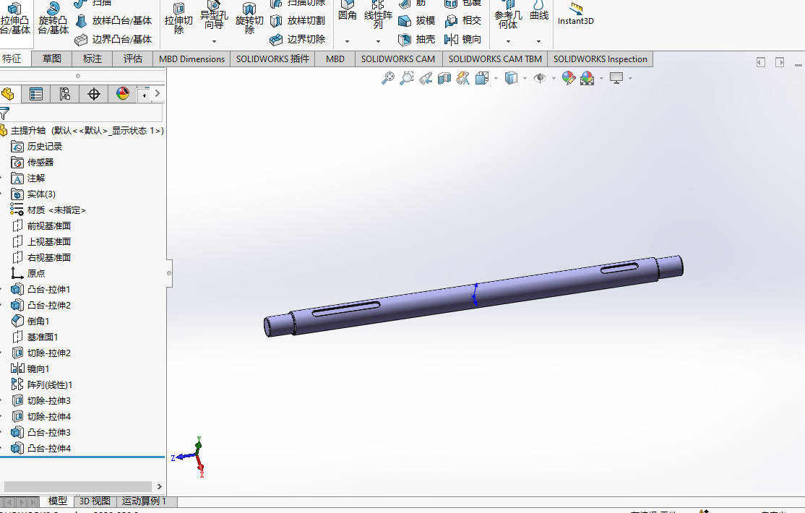This screenshot has width=805, height=513.
Task: Show more manager tabs with right arrow
Action: click(158, 93)
